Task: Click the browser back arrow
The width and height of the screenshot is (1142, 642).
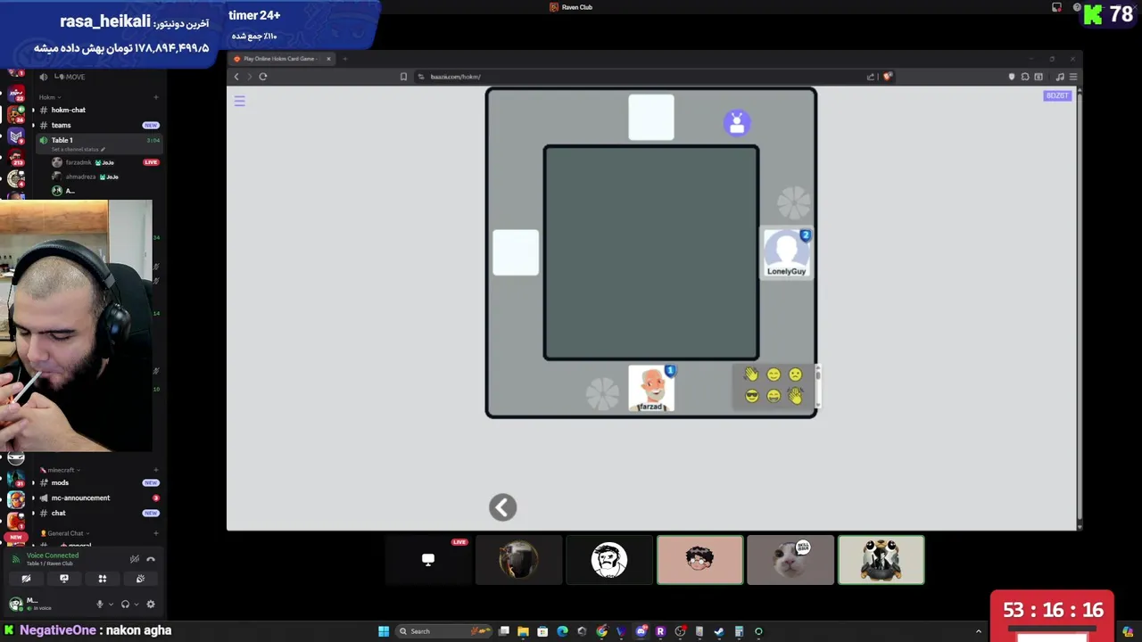Action: click(236, 77)
